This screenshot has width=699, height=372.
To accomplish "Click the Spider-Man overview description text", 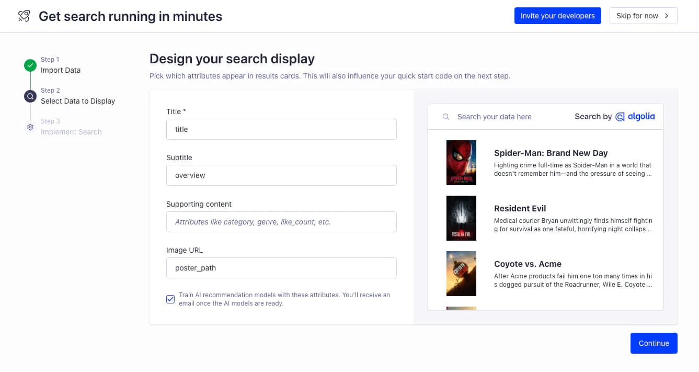I will click(x=573, y=170).
